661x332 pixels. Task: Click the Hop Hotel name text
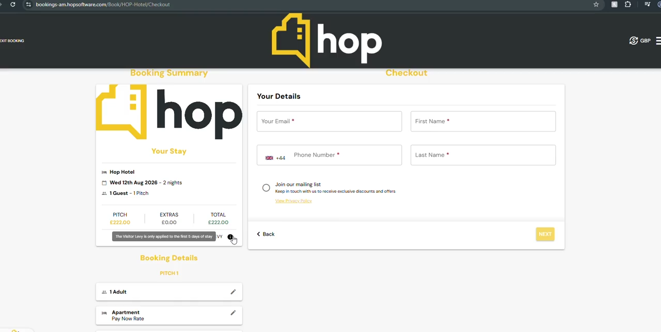pyautogui.click(x=122, y=172)
